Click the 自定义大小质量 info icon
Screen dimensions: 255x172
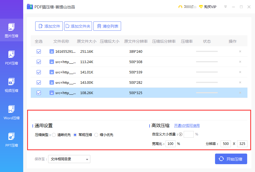[181, 134]
